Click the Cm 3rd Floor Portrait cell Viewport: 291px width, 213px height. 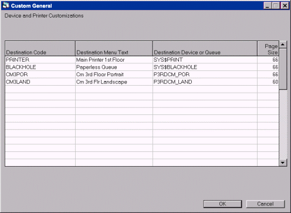114,75
